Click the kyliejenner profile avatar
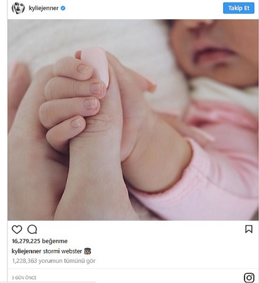The image size is (259, 283). pos(18,8)
